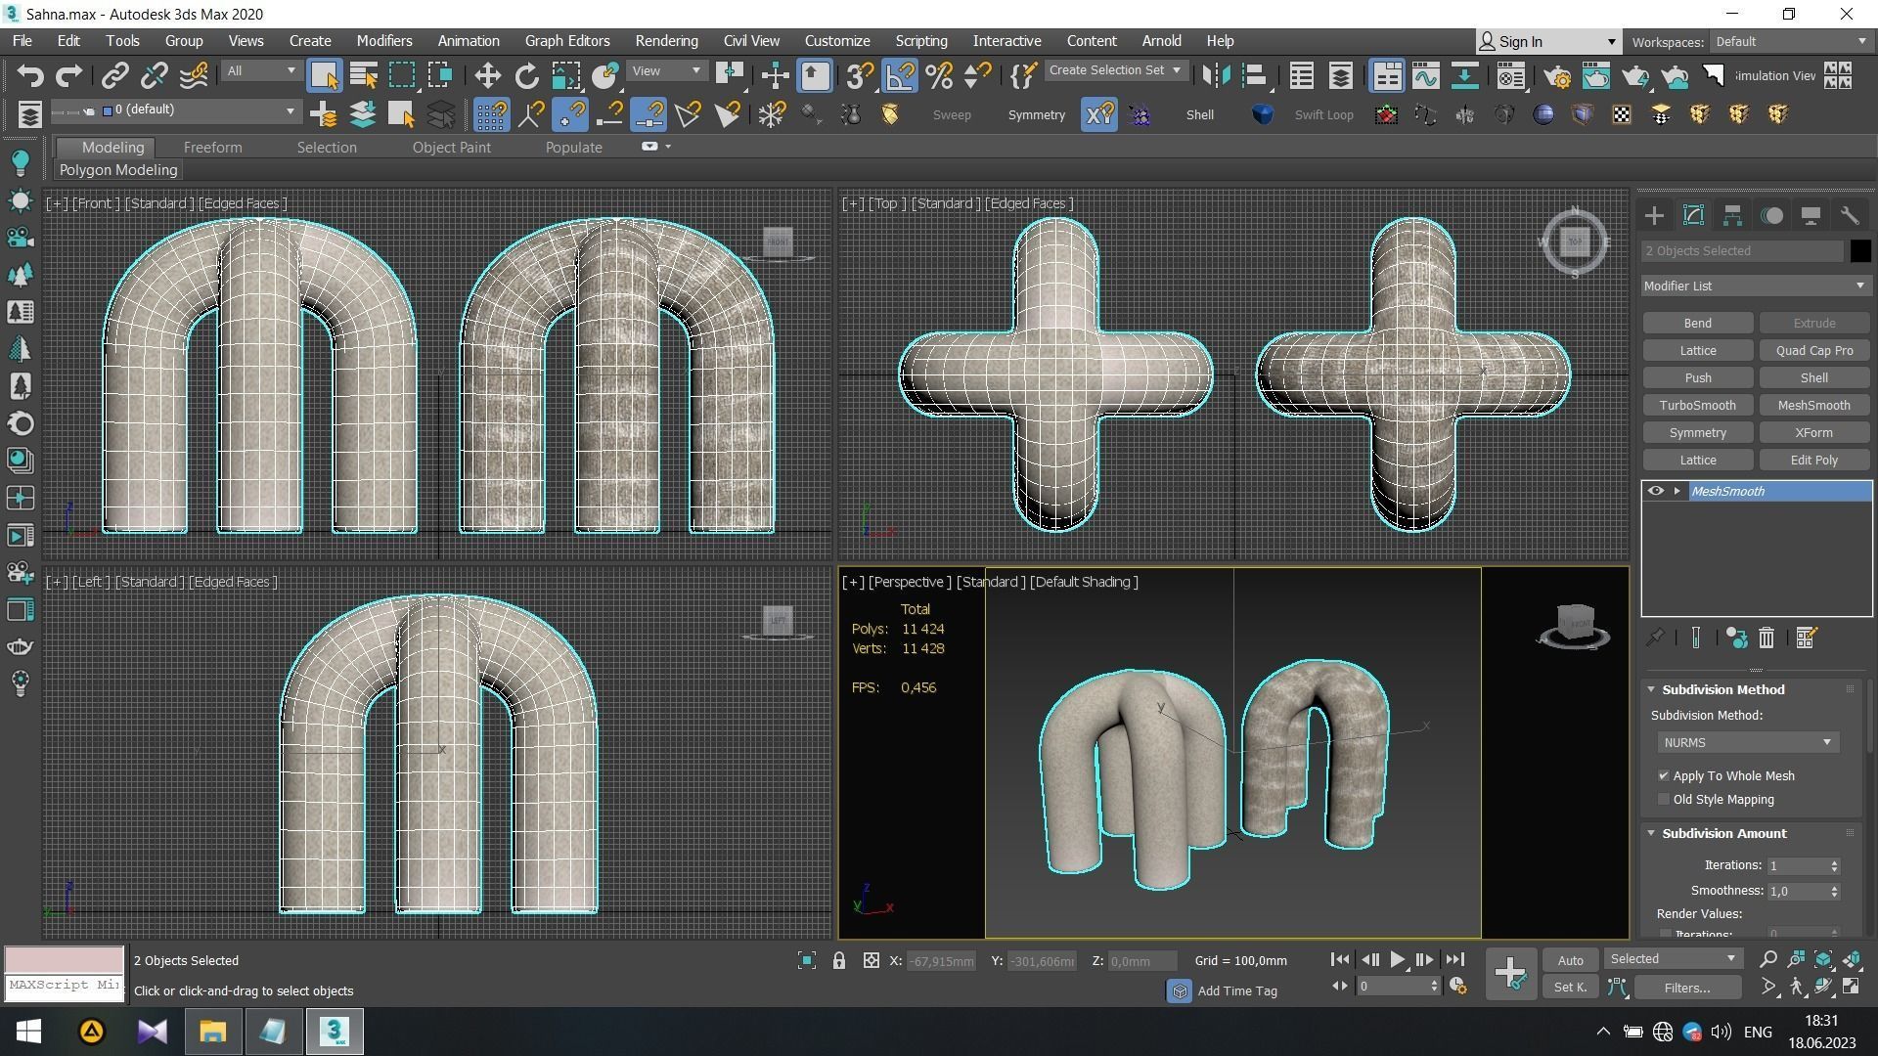This screenshot has height=1056, width=1878.
Task: Click the TurboSmooth modifier button
Action: tap(1697, 405)
